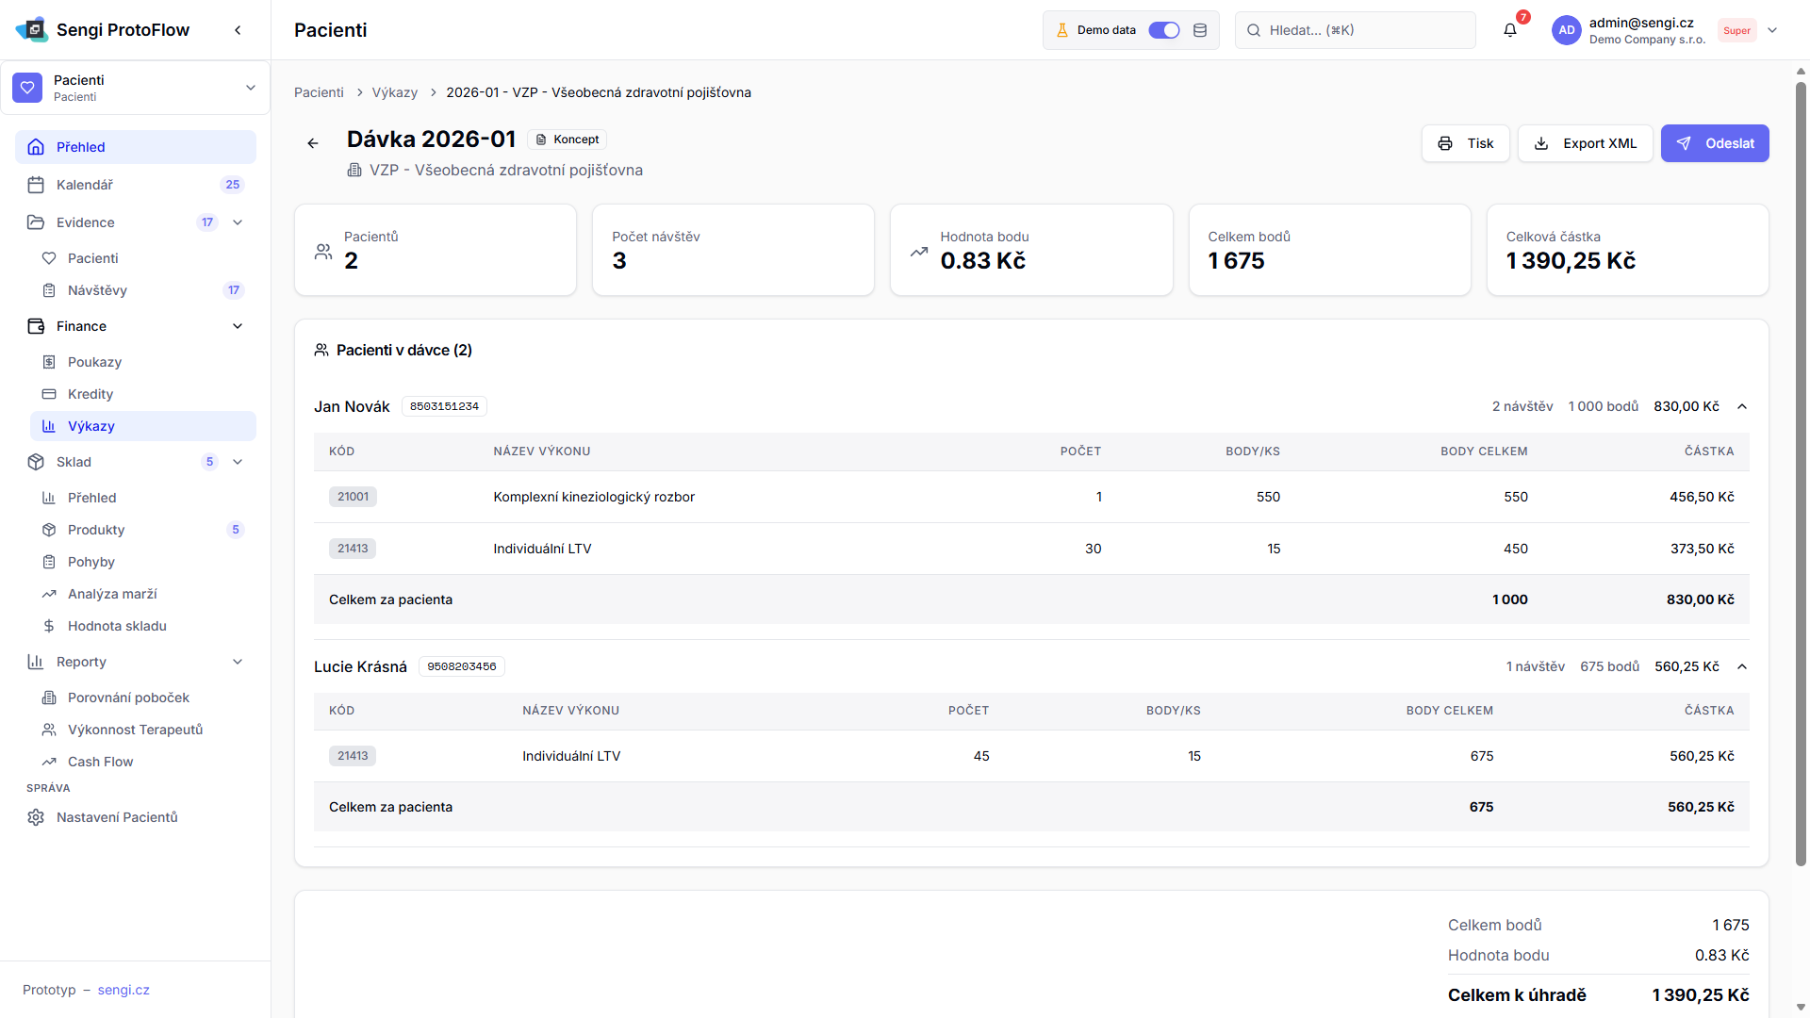Click the Export XML button
Viewport: 1810px width, 1018px height.
[x=1585, y=143]
